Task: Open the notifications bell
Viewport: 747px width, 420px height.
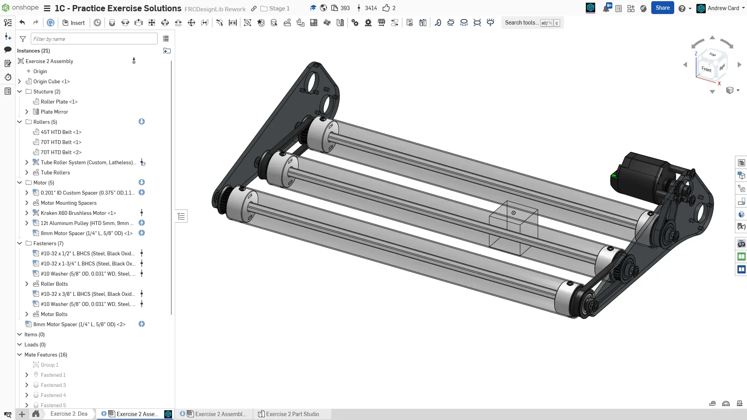Action: tap(606, 8)
